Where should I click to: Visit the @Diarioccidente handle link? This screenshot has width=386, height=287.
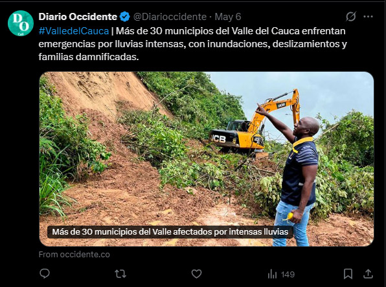tap(170, 17)
